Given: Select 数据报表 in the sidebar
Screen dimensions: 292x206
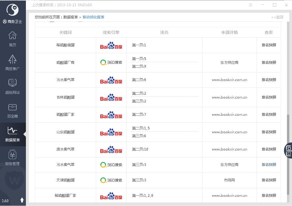Looking at the screenshot, I should tap(13, 134).
